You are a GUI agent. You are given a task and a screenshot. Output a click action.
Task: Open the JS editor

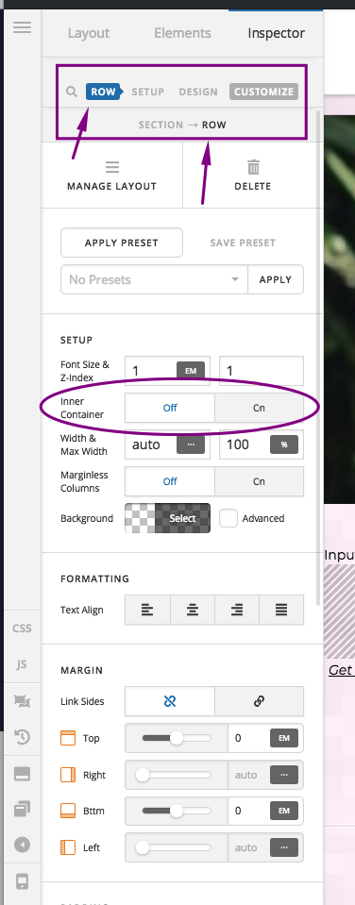22,663
